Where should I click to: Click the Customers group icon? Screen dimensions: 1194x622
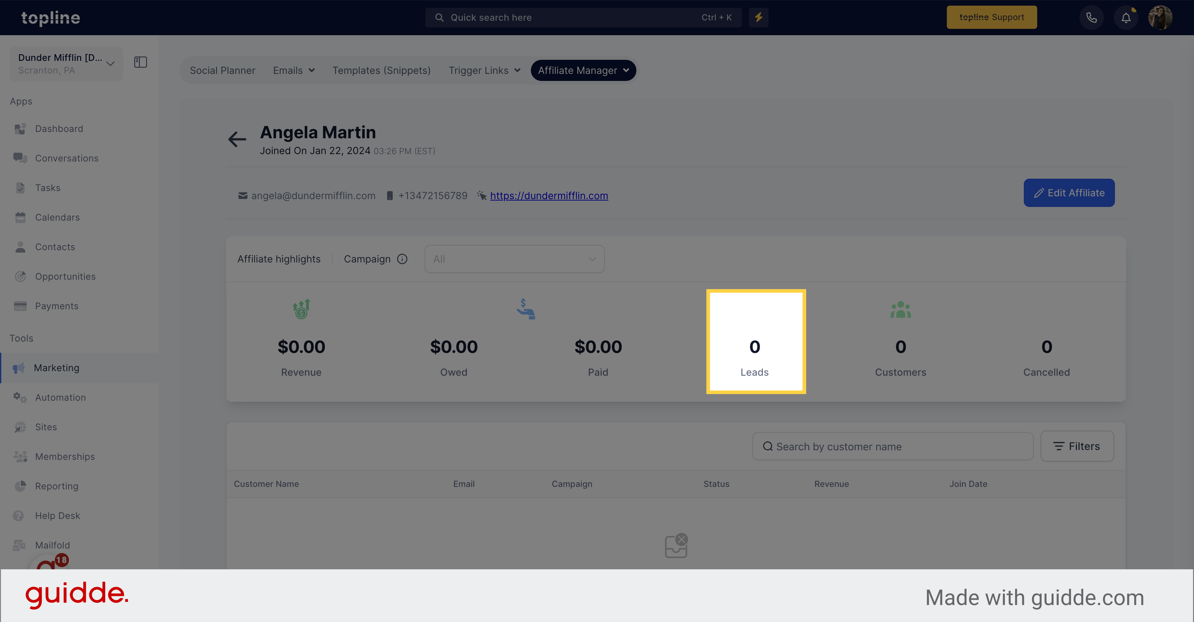(x=901, y=310)
